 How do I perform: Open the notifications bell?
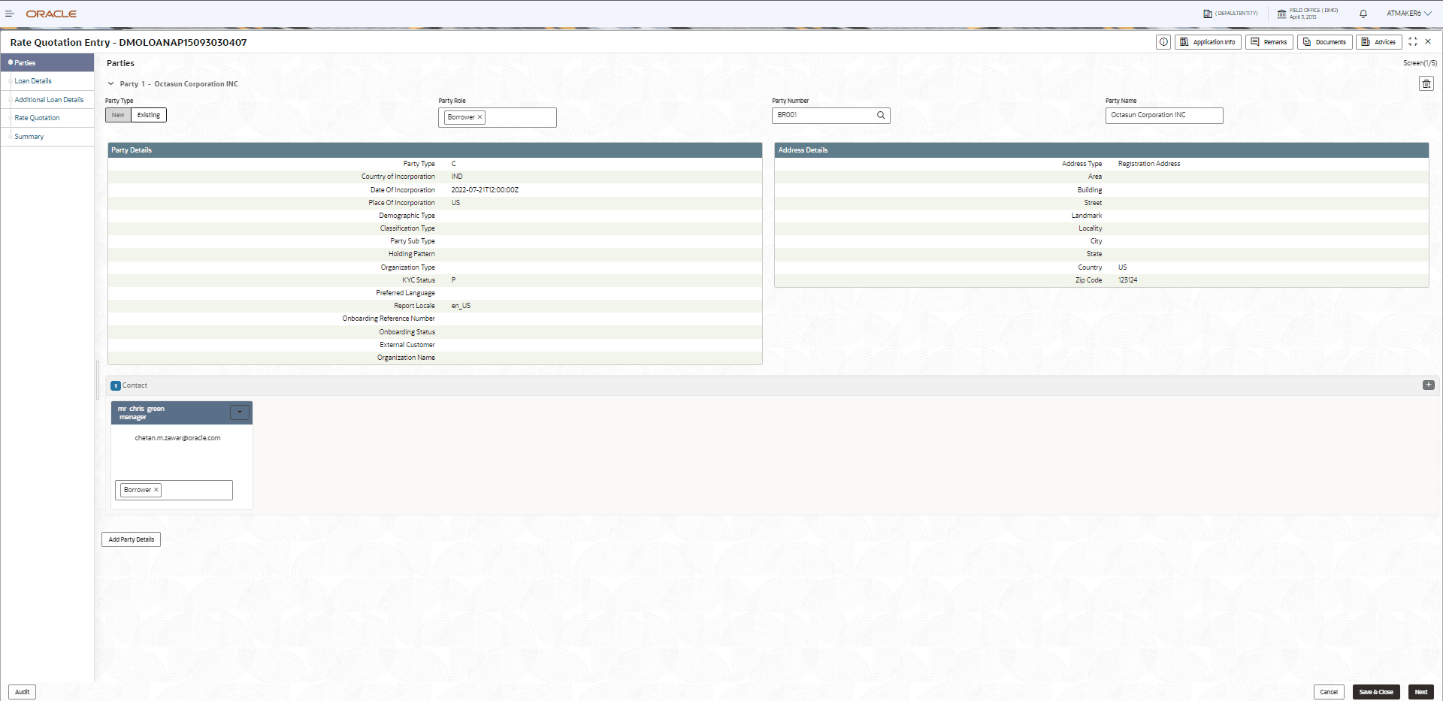coord(1363,14)
